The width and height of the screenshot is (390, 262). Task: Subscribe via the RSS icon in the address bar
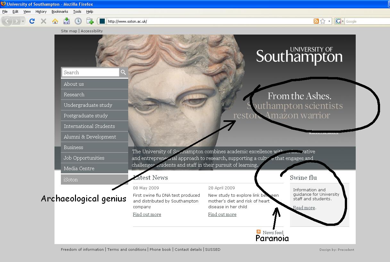point(316,21)
